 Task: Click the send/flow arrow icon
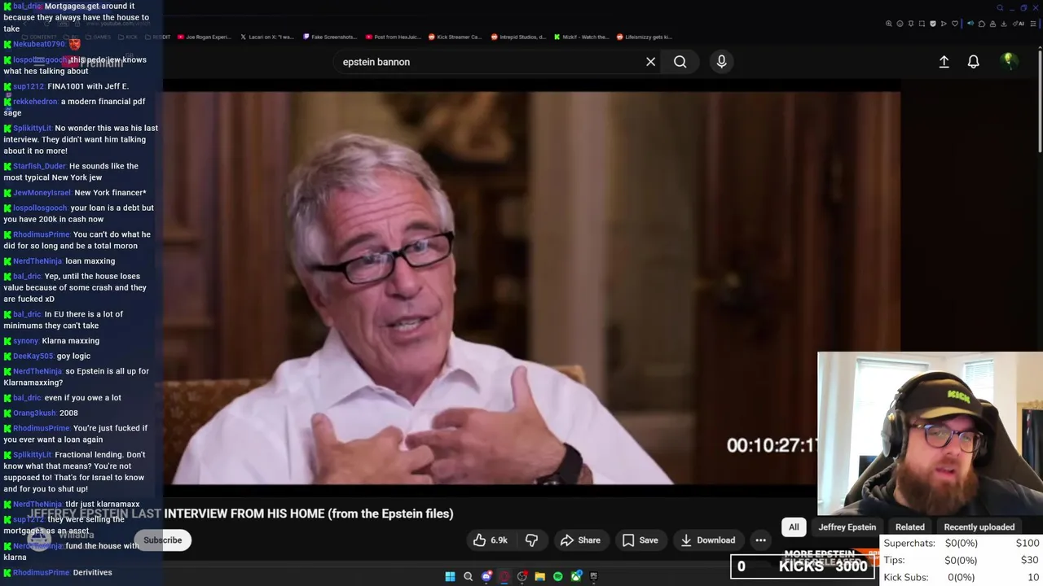[x=944, y=24]
